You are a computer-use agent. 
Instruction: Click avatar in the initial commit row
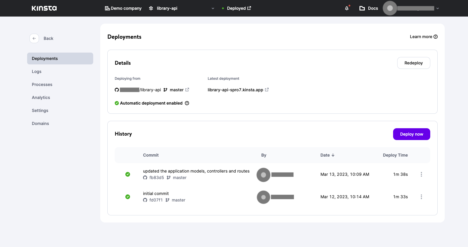click(264, 197)
